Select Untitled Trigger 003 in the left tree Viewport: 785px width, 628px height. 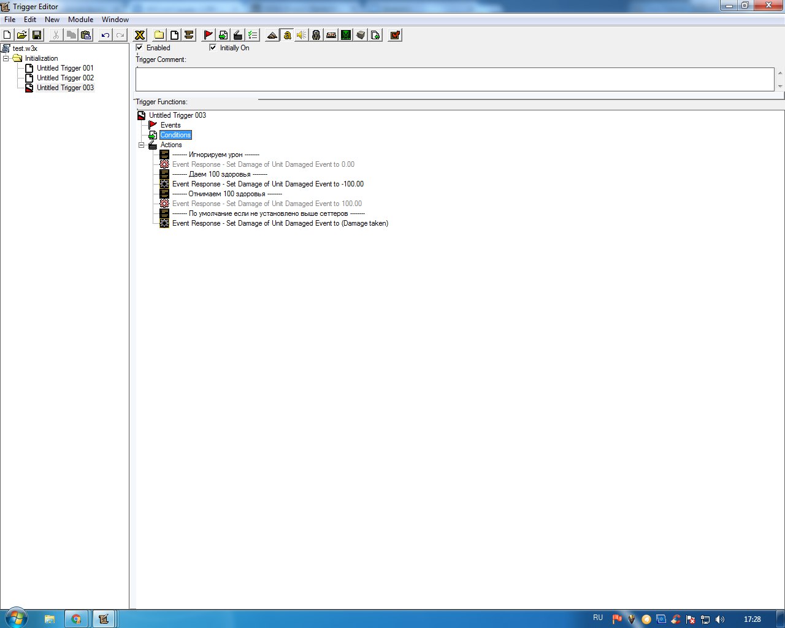click(x=65, y=88)
